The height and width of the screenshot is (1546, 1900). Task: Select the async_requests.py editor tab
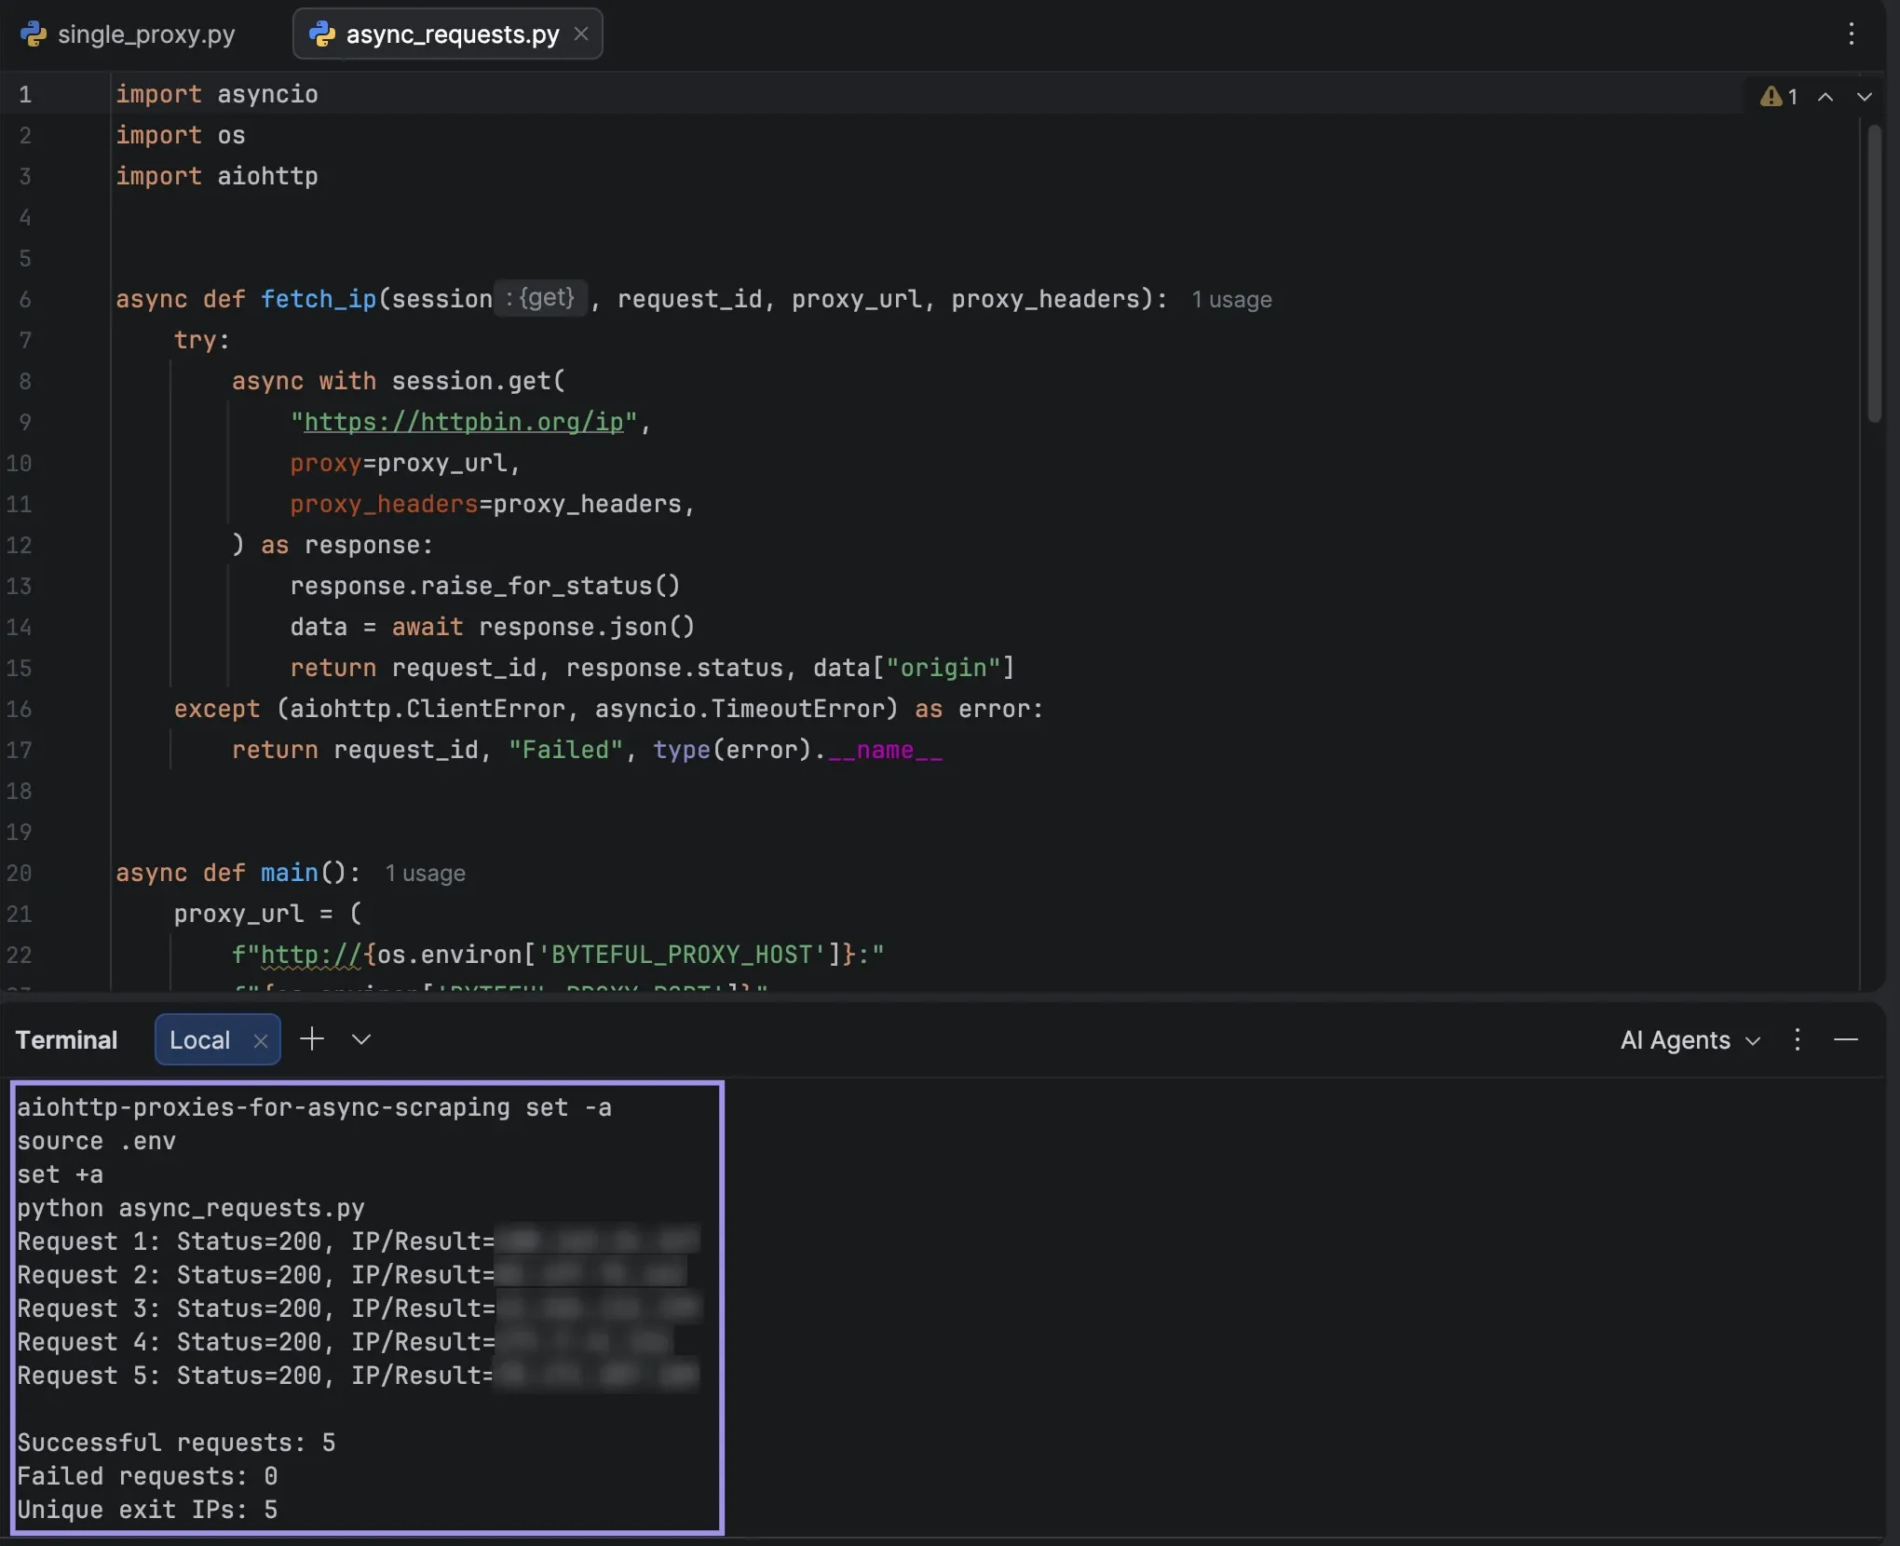click(447, 34)
